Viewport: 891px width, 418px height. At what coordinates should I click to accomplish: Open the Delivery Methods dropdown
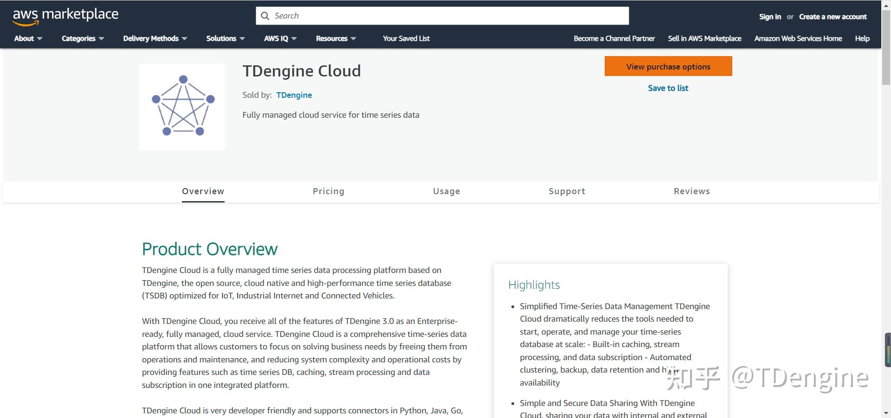(155, 38)
